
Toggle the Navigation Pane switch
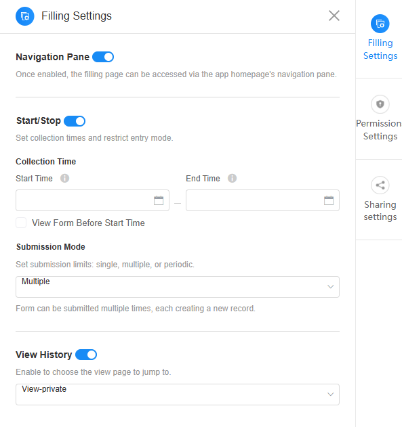(x=103, y=57)
